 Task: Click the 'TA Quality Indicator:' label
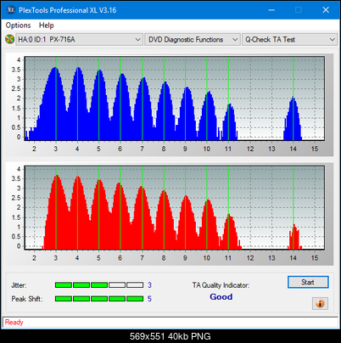click(x=221, y=285)
